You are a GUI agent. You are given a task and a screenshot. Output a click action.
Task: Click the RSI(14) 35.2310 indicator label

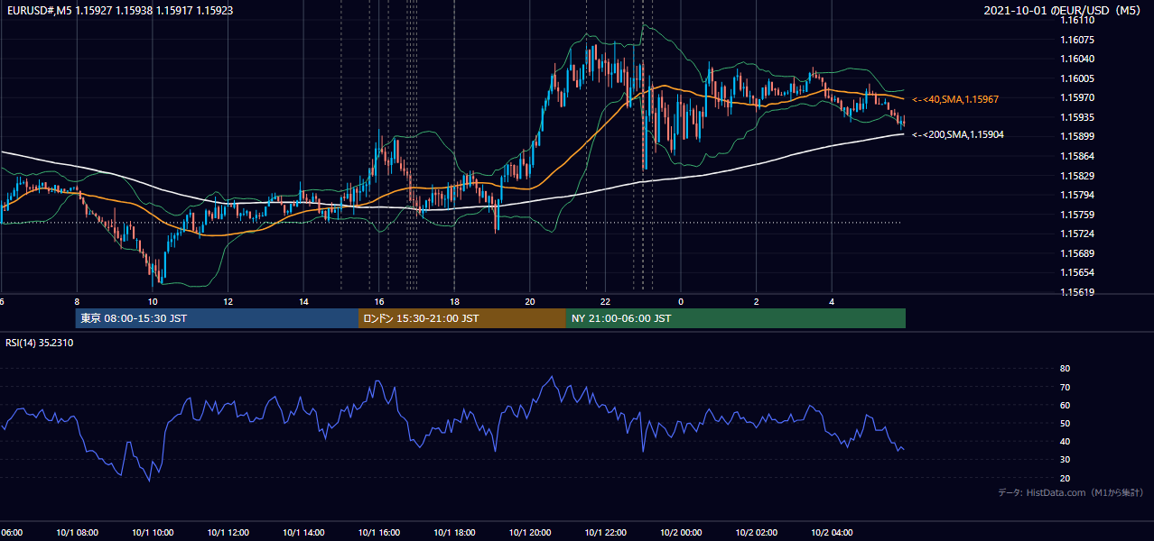40,343
